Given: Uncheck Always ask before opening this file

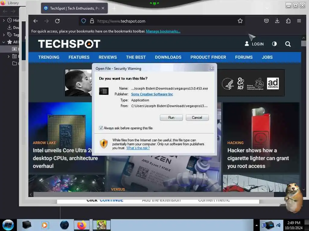Looking at the screenshot, I should 101,128.
